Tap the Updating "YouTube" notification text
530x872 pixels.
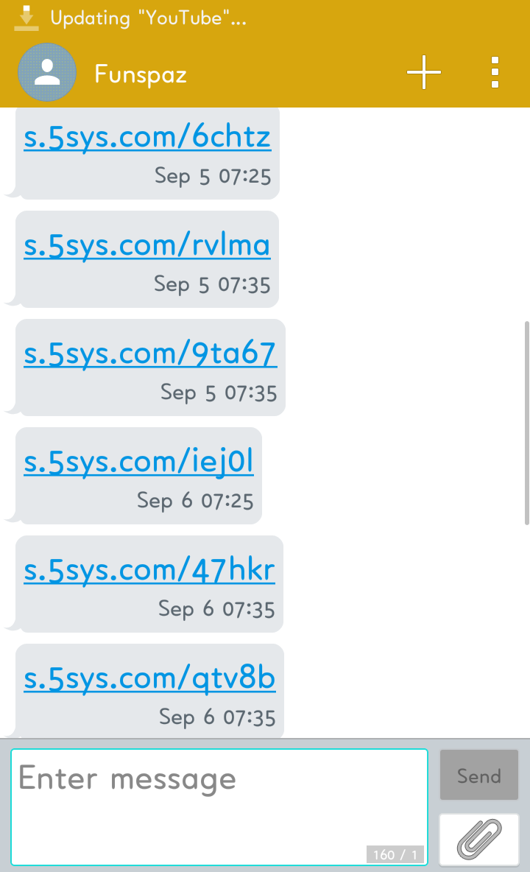(x=149, y=18)
